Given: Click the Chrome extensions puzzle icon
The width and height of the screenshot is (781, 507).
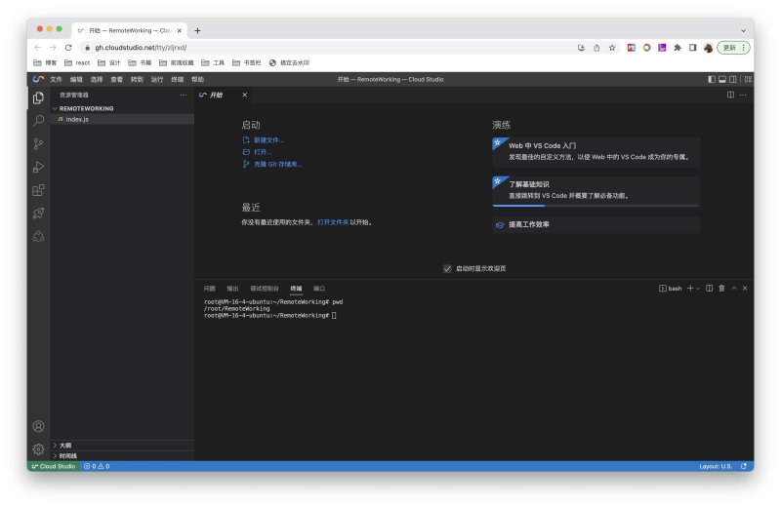Looking at the screenshot, I should [678, 48].
